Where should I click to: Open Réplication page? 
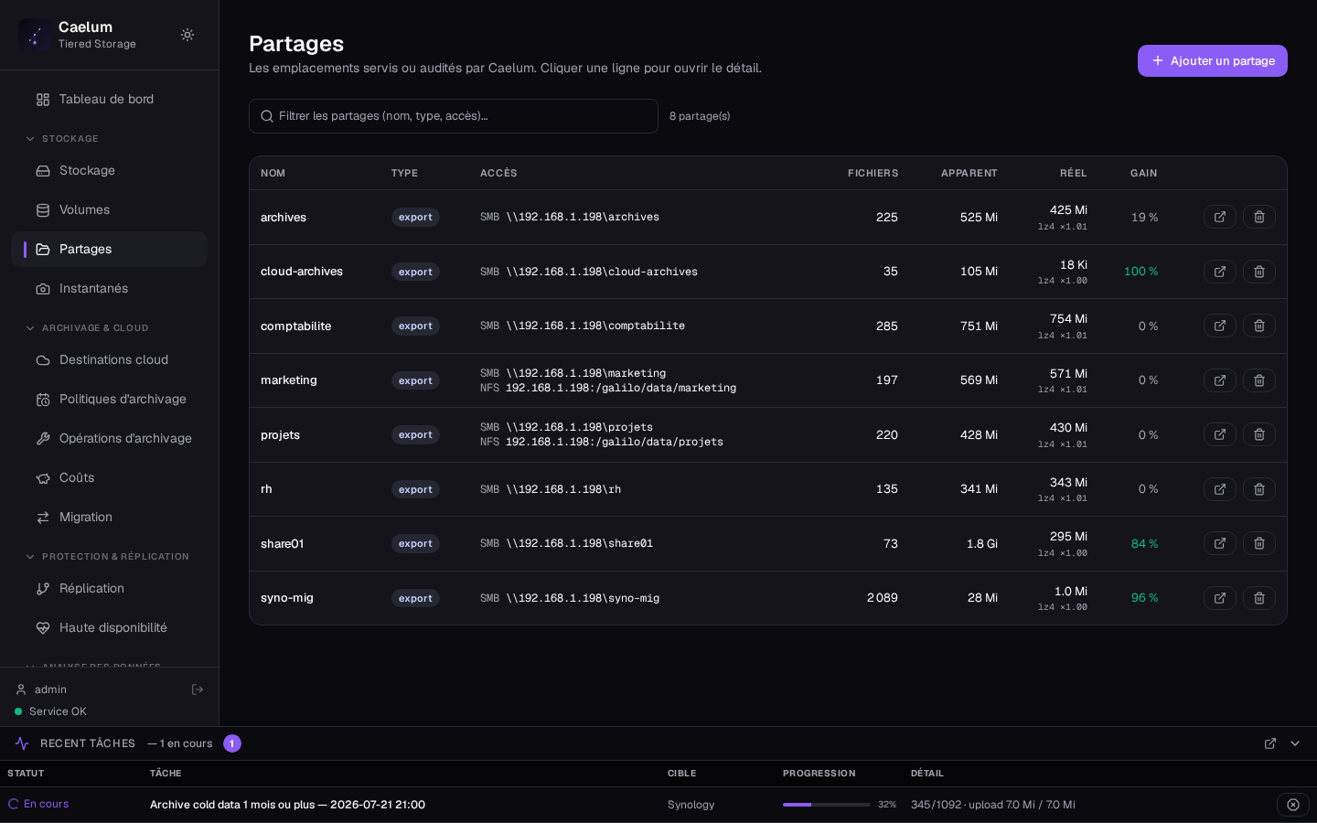point(109,588)
